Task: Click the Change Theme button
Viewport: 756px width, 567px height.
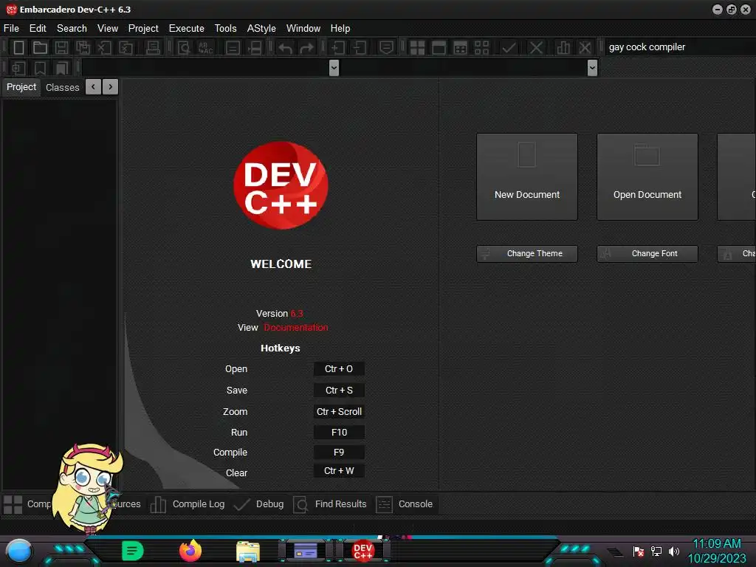Action: [x=527, y=254]
